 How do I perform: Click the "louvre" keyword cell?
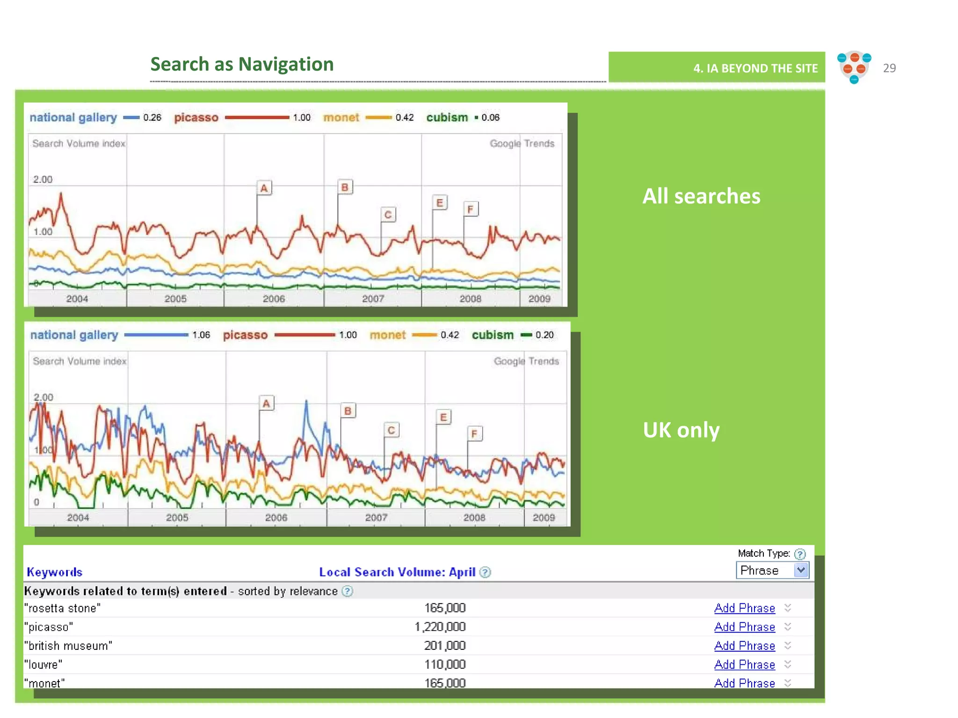pyautogui.click(x=43, y=664)
